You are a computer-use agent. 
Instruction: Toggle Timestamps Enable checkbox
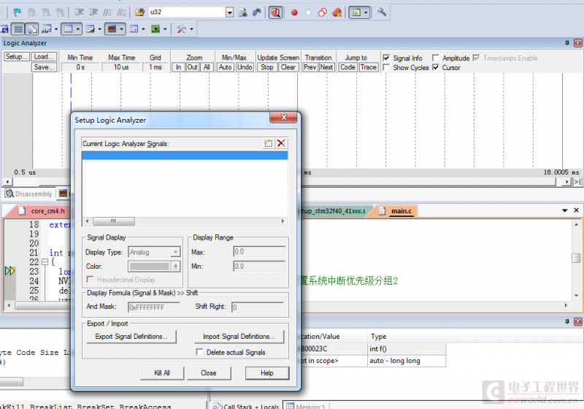point(476,58)
